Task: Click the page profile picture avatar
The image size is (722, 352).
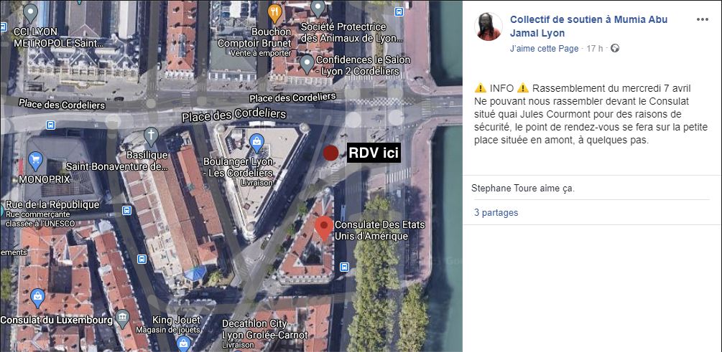Action: click(x=488, y=27)
